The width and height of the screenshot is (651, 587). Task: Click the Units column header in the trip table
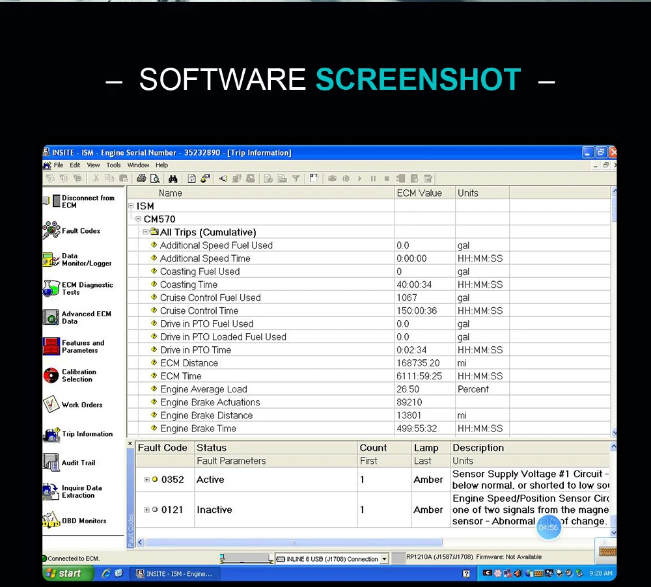click(x=482, y=193)
